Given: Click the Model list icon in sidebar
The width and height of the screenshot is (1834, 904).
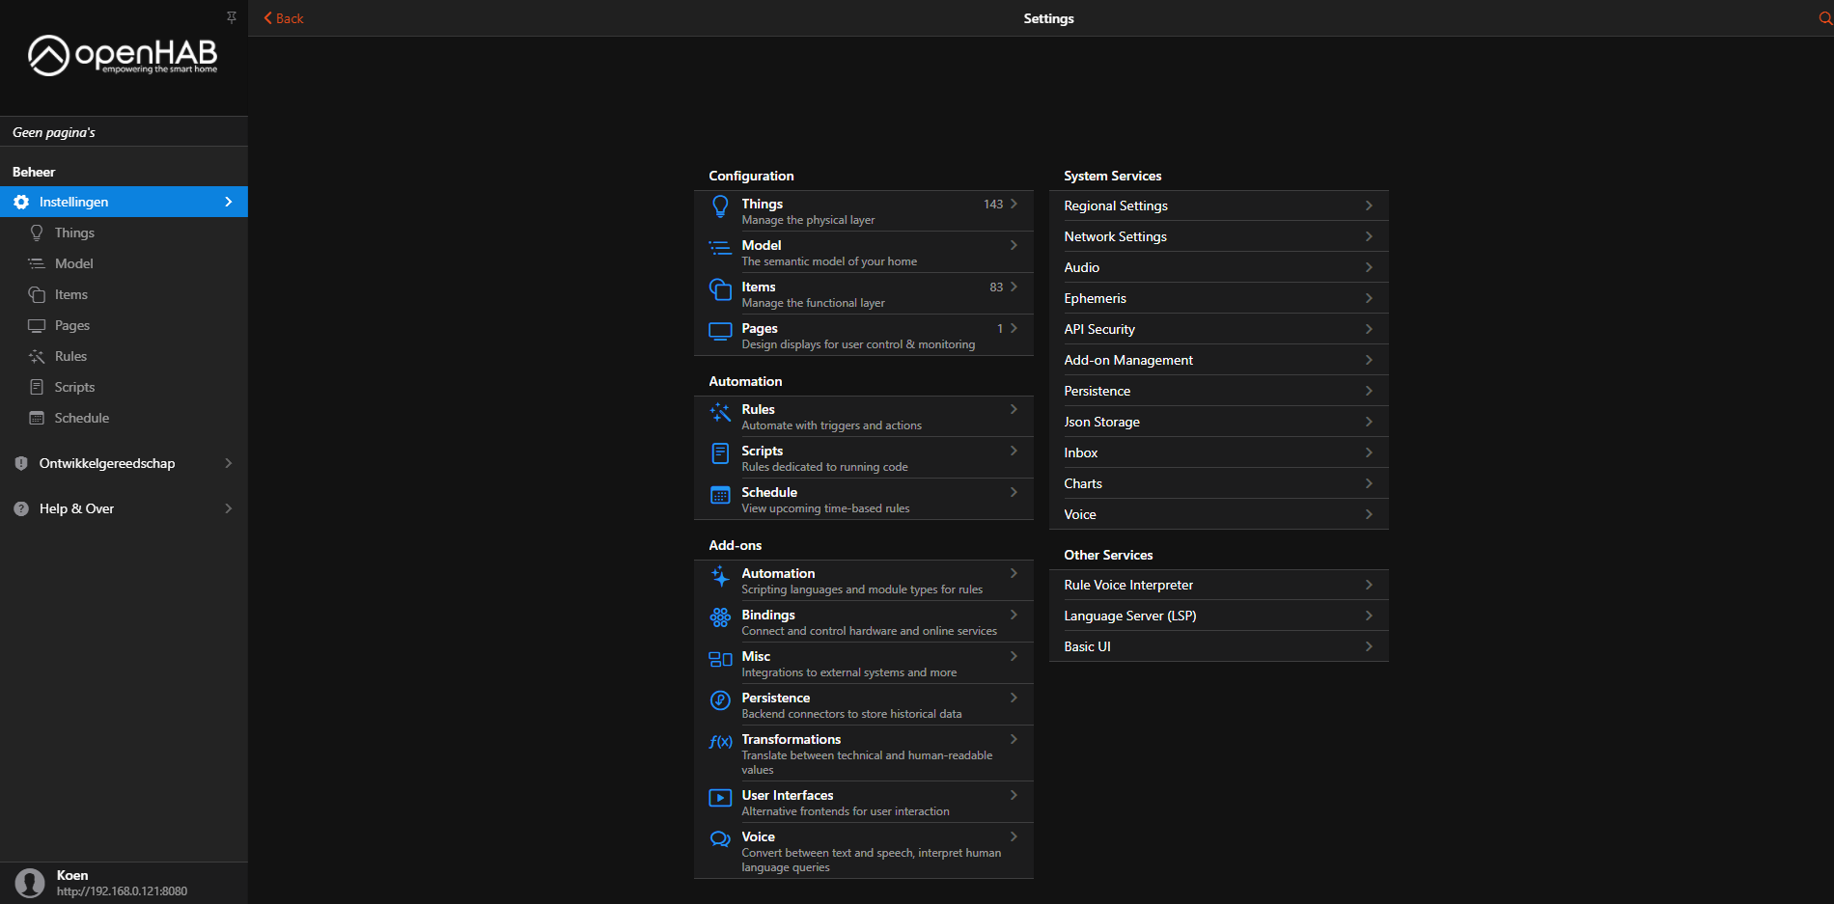Looking at the screenshot, I should pyautogui.click(x=37, y=263).
